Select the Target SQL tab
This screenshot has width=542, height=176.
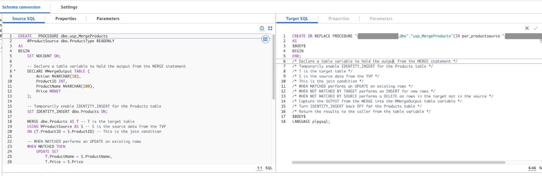pos(297,19)
